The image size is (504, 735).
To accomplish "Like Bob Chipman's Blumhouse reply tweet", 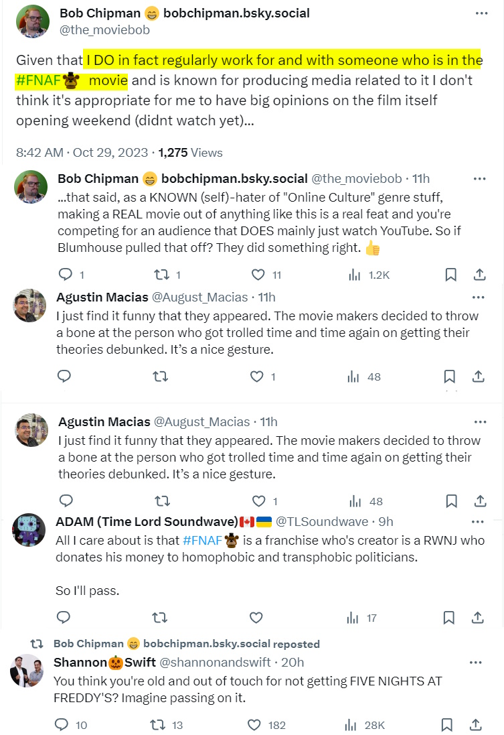I will point(258,275).
